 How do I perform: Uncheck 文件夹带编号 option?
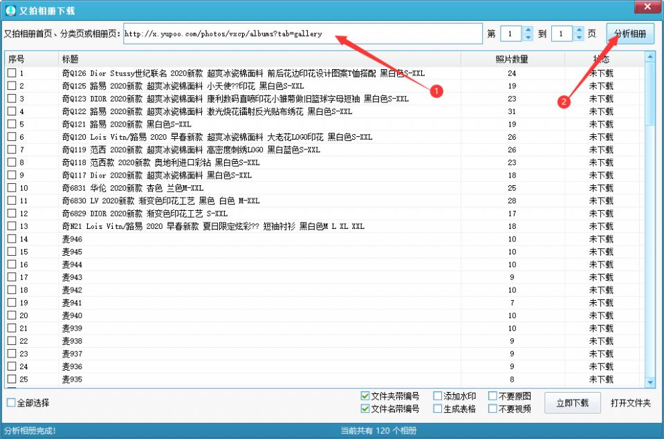365,396
